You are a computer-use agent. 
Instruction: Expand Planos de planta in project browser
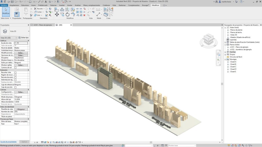[x=228, y=30]
